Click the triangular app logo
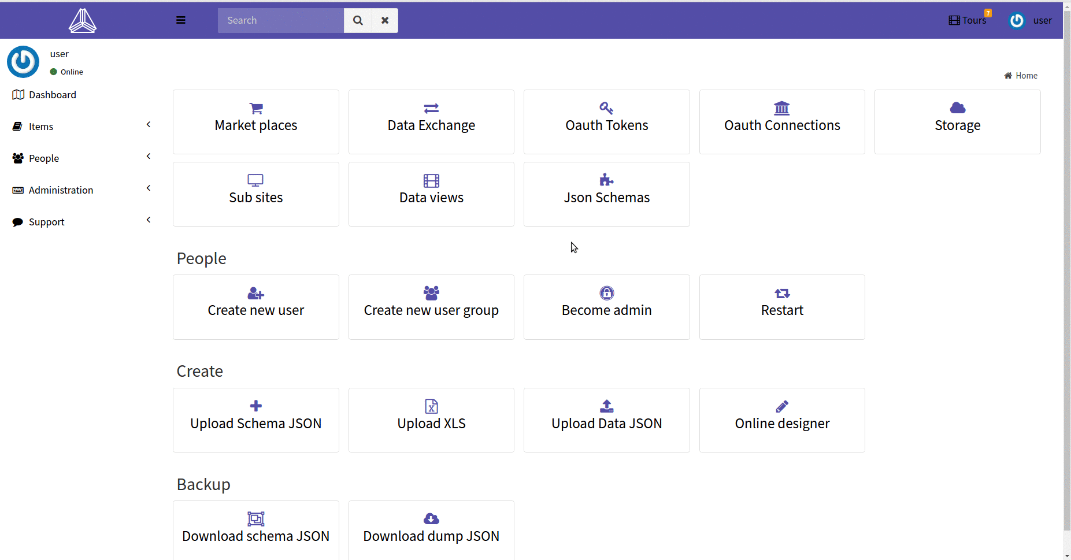Screen dimensions: 1071x560 click(83, 21)
